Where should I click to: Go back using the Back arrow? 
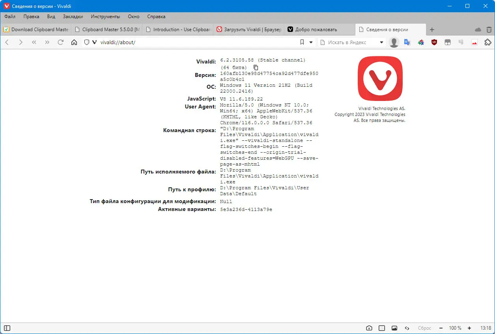7,42
